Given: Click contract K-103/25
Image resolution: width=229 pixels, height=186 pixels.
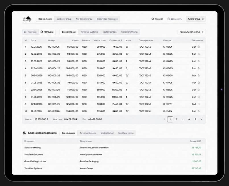Looking at the screenshot, I should [168, 54].
